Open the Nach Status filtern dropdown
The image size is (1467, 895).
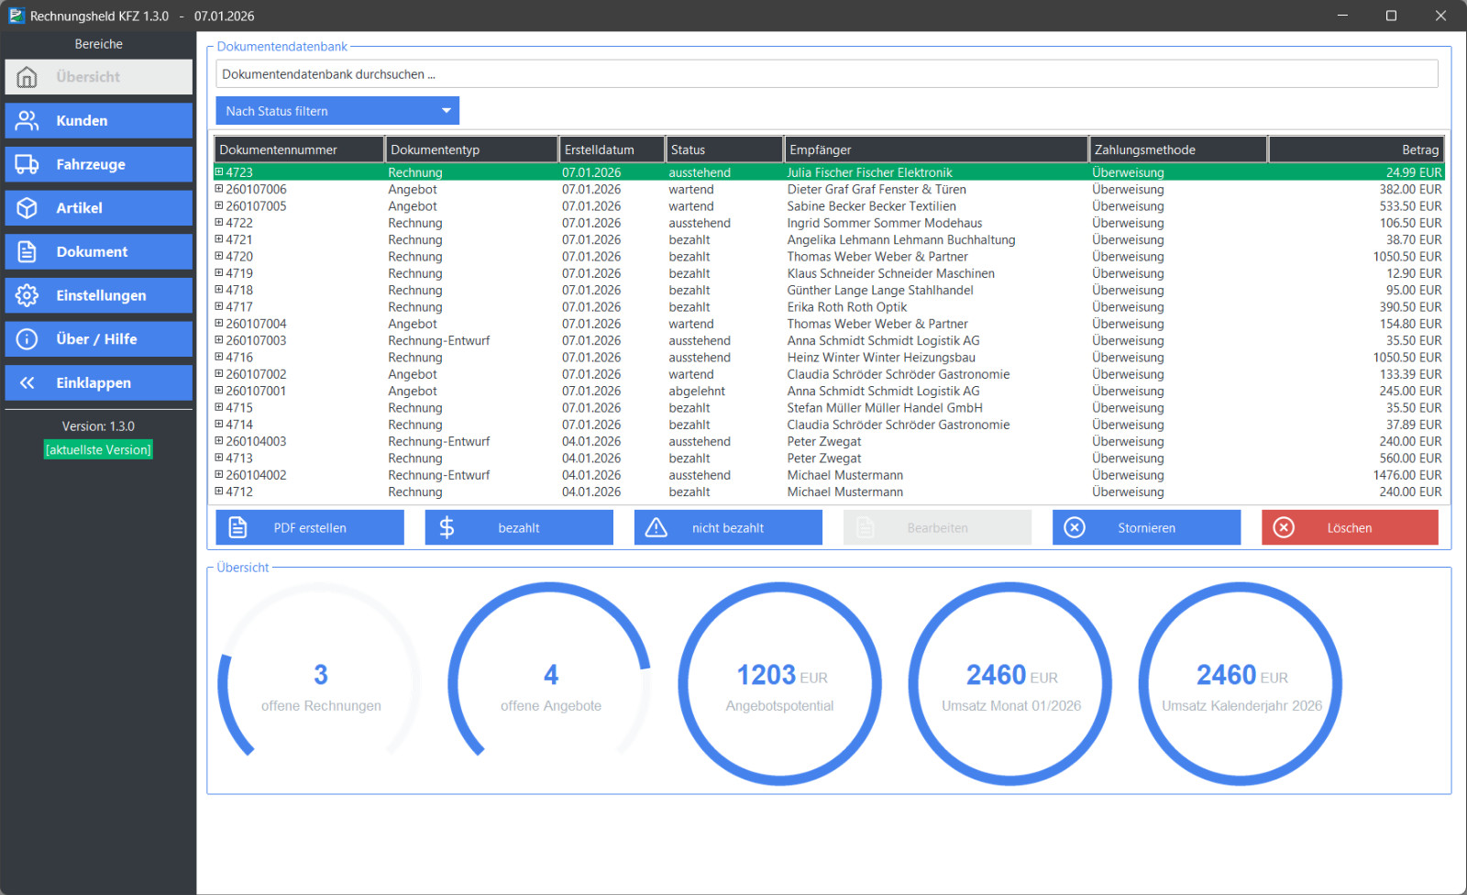click(337, 111)
